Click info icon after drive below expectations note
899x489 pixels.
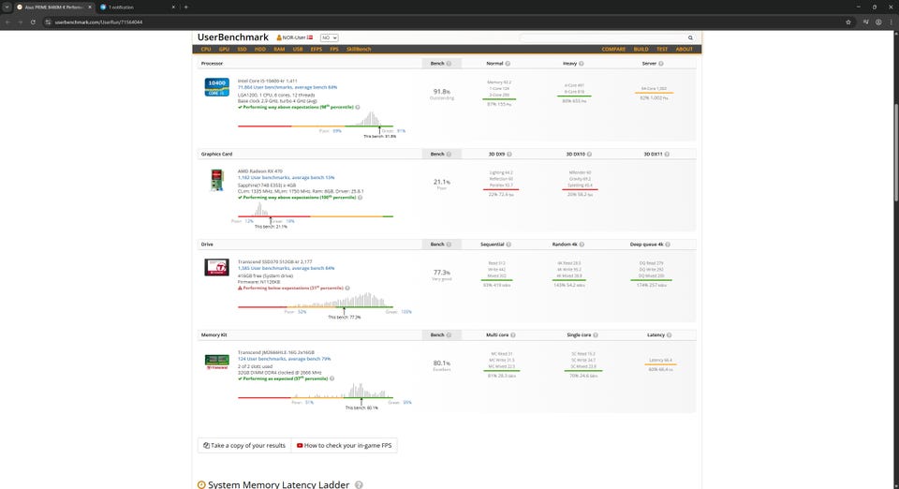pos(347,289)
